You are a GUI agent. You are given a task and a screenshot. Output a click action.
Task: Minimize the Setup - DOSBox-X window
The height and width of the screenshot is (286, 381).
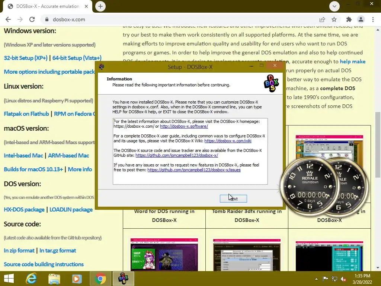coord(251,66)
